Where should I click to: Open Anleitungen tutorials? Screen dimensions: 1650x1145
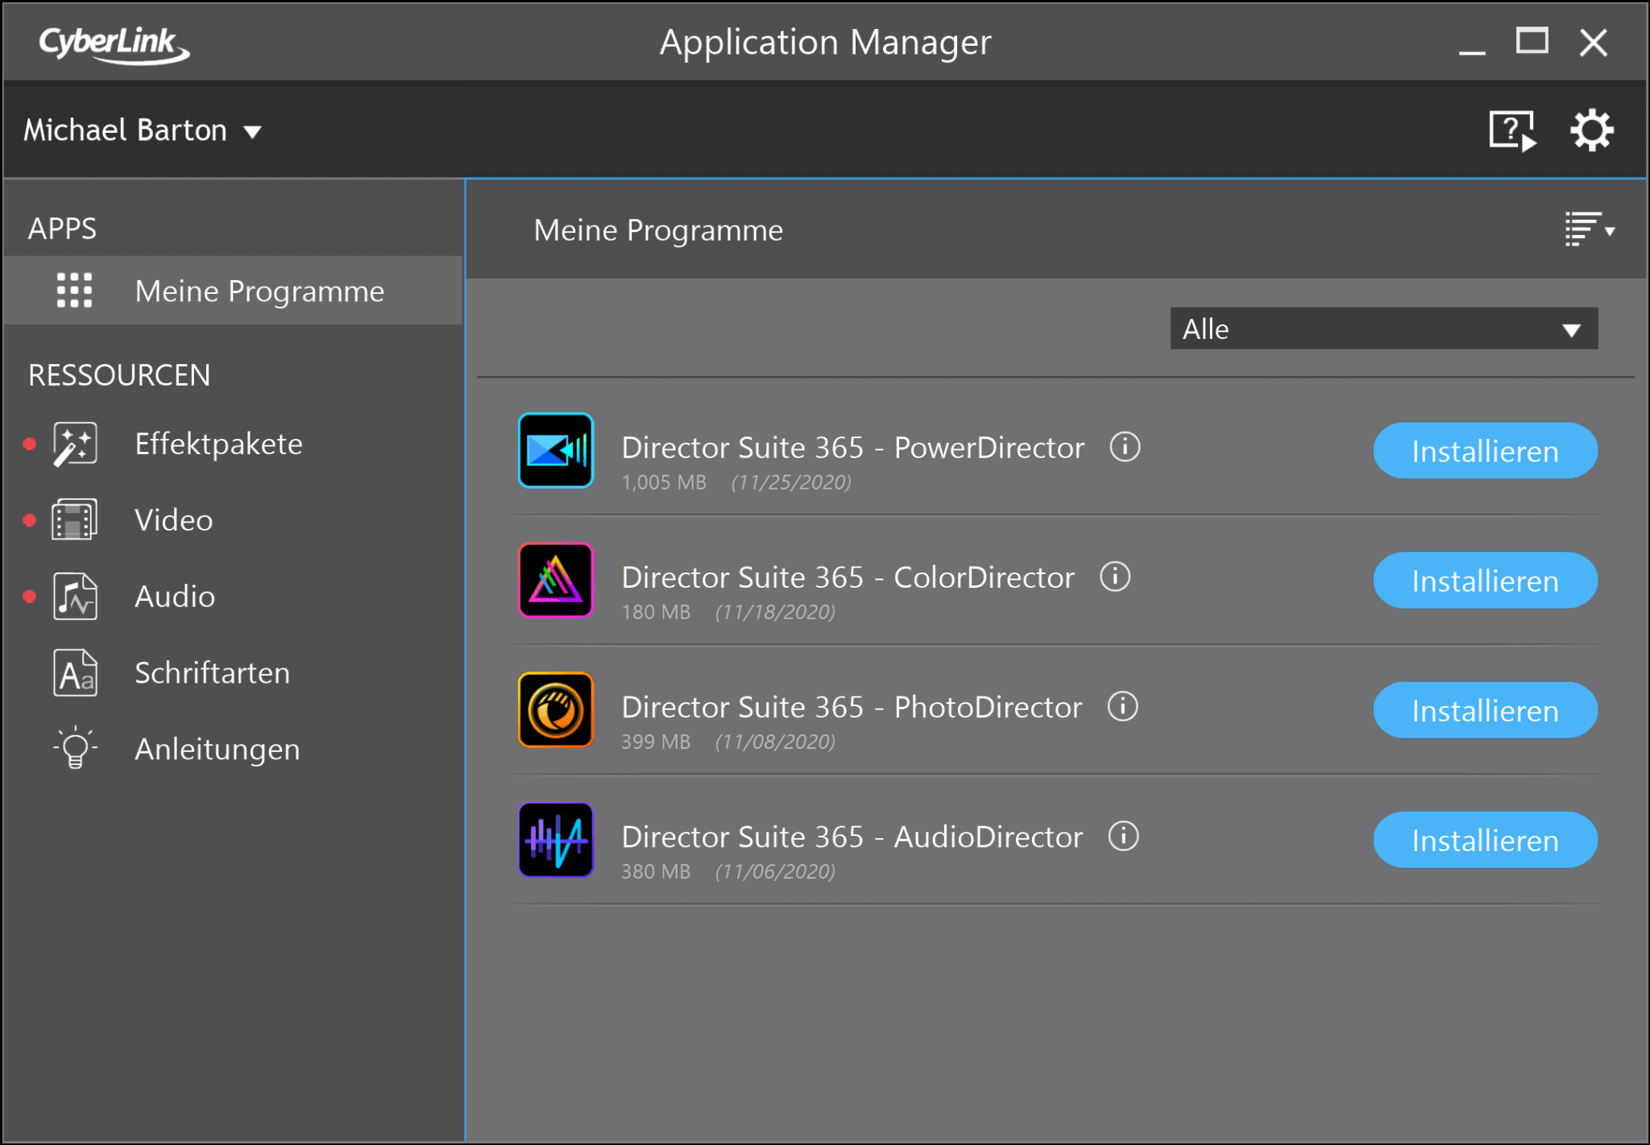217,750
